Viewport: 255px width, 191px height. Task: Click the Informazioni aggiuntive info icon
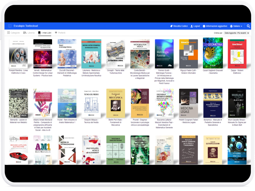(204, 26)
